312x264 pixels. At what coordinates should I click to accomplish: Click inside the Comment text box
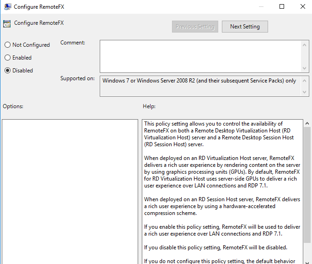(200, 56)
